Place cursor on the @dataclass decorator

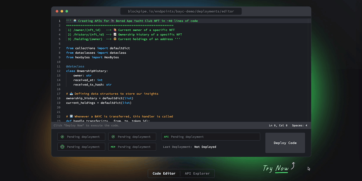pyautogui.click(x=75, y=66)
